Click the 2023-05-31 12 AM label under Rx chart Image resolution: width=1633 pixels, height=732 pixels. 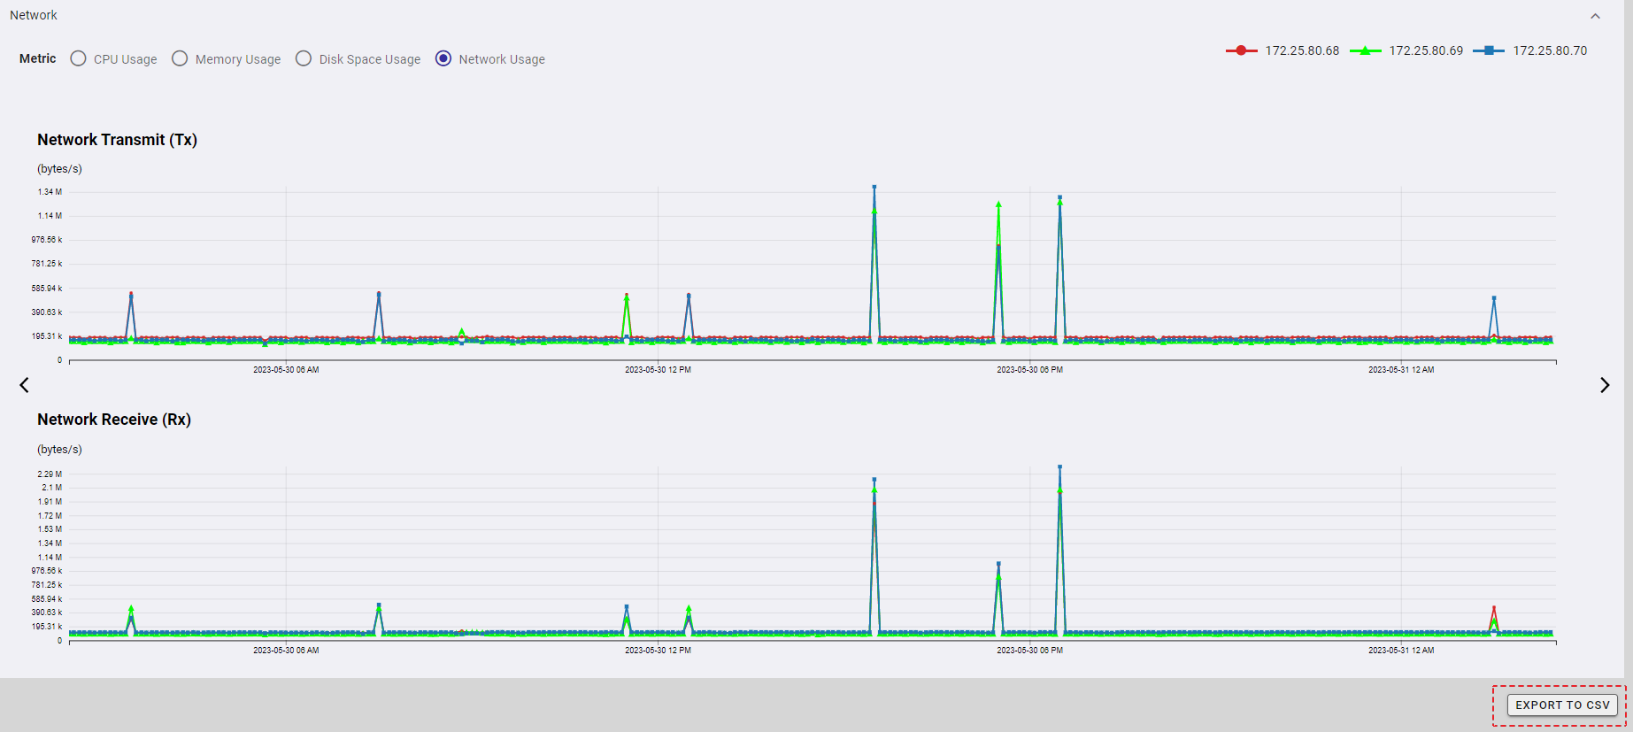point(1401,651)
